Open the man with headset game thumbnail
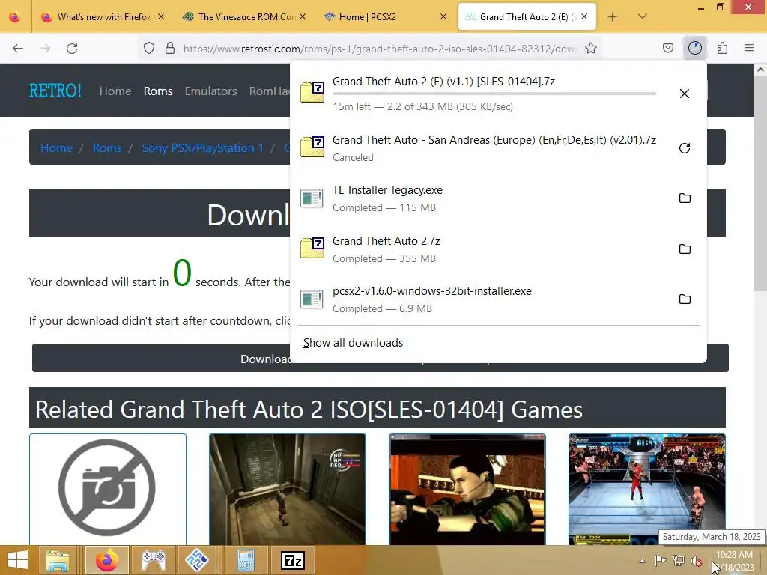Viewport: 767px width, 575px height. point(467,489)
